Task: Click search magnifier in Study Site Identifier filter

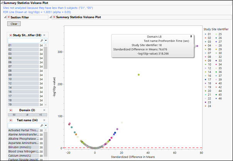Action: click(x=42, y=40)
